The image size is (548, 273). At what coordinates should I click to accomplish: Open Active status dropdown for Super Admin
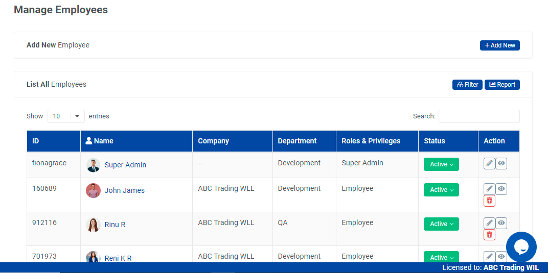tap(441, 164)
